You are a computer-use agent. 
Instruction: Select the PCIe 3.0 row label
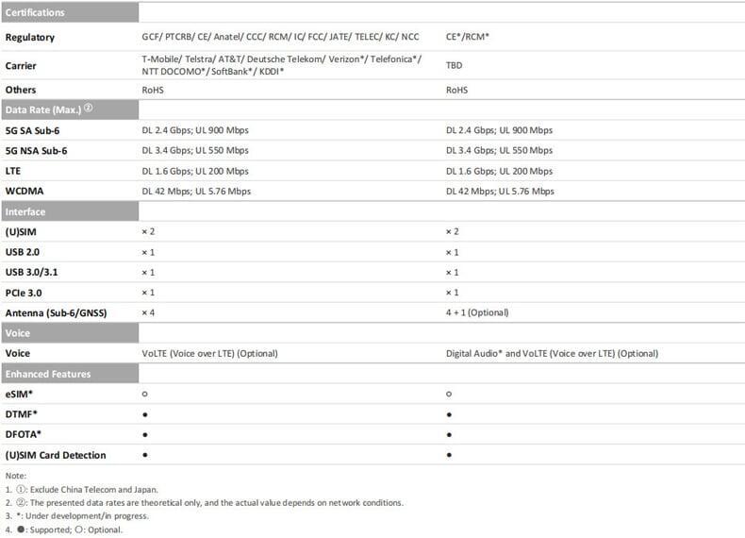[x=24, y=293]
